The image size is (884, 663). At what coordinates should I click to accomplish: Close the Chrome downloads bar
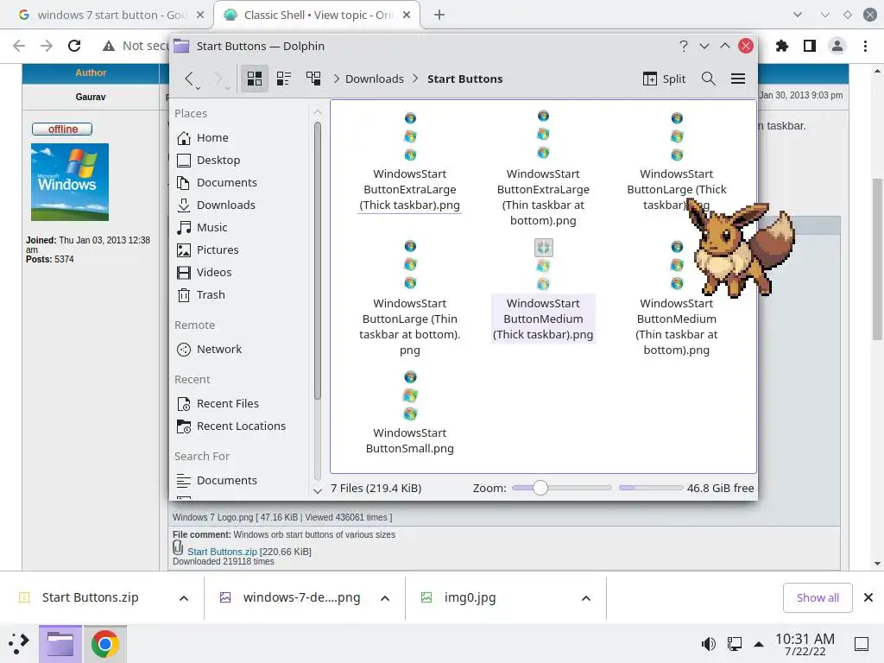[868, 597]
